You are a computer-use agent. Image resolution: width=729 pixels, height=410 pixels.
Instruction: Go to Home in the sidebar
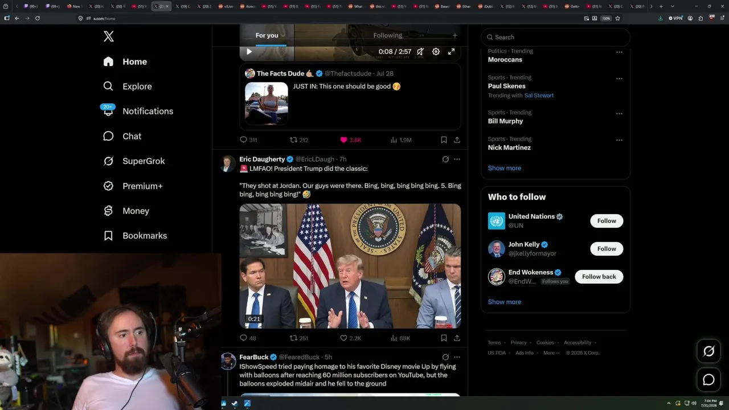pos(125,61)
